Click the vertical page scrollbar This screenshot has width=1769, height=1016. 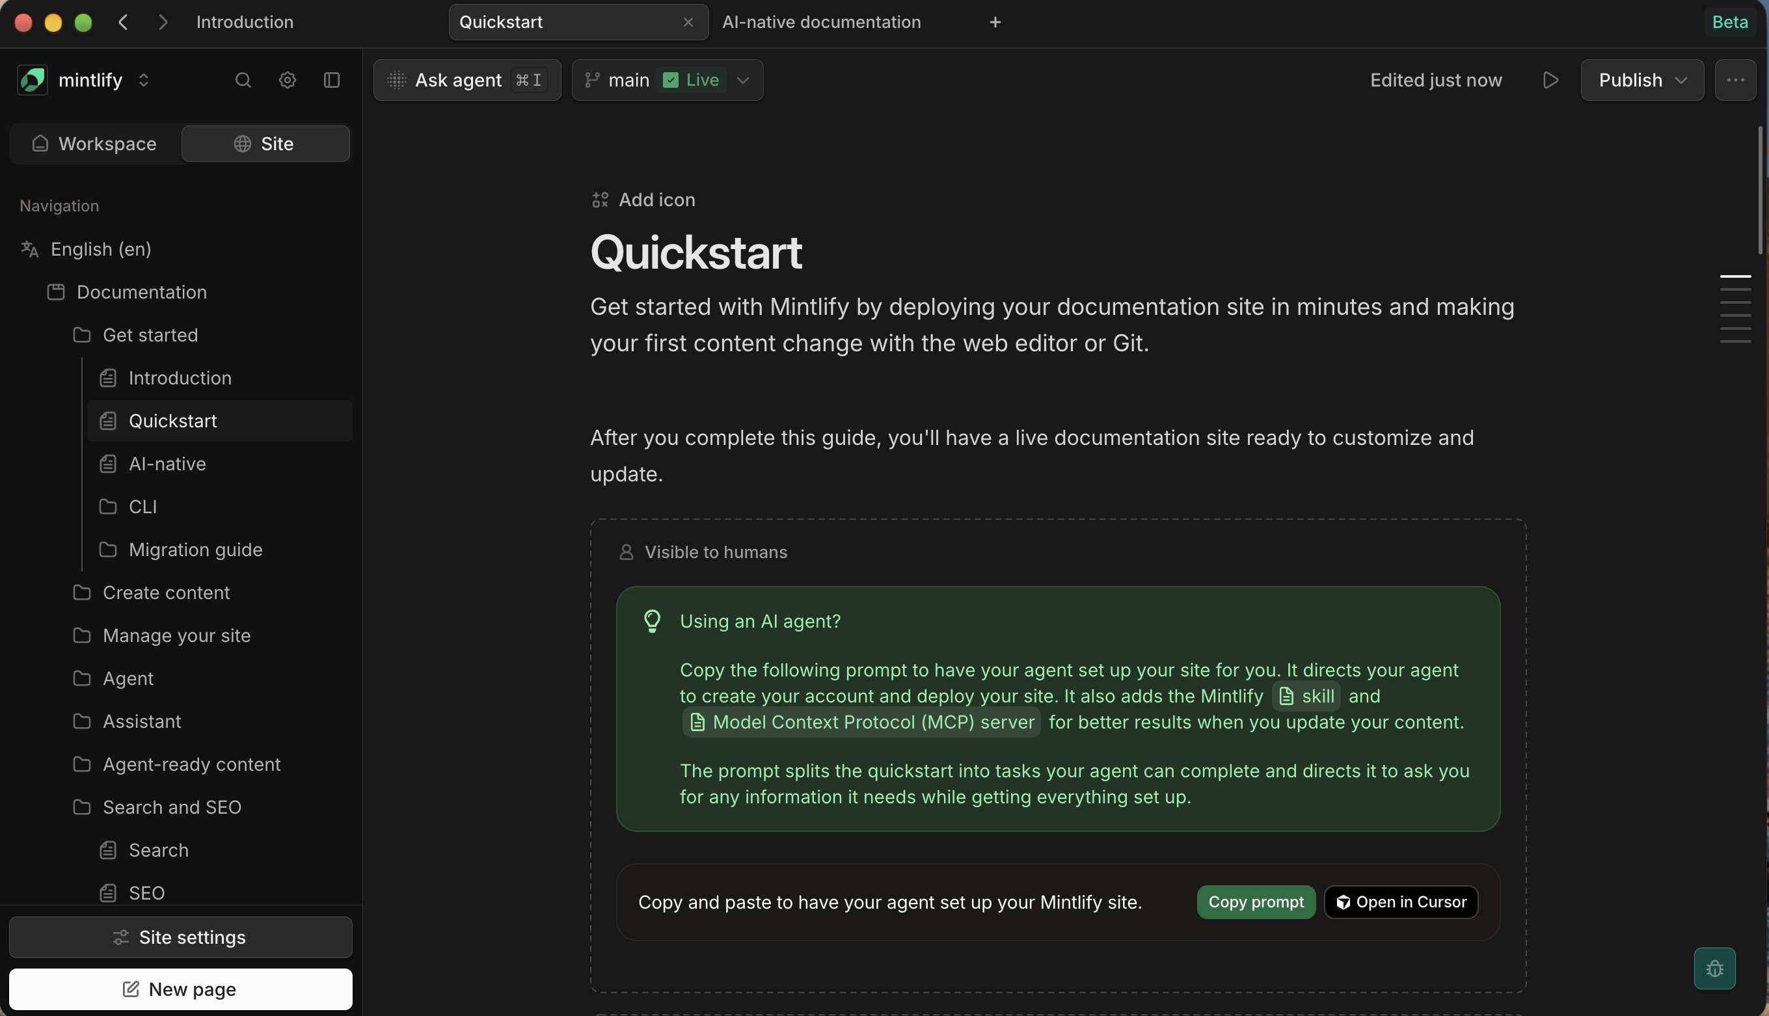pos(1761,190)
